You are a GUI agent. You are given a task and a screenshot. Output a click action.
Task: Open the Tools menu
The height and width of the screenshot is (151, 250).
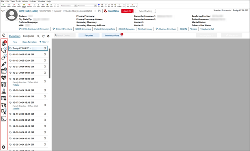click(18, 1)
